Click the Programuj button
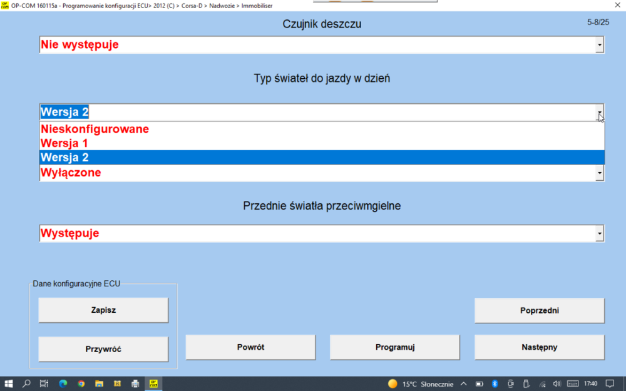The image size is (626, 391). pos(394,347)
